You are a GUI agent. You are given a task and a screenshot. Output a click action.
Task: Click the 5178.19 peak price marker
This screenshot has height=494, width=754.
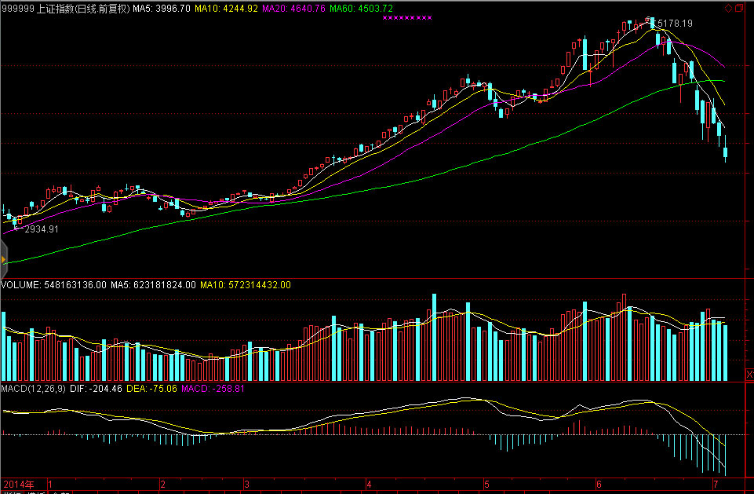coord(675,24)
